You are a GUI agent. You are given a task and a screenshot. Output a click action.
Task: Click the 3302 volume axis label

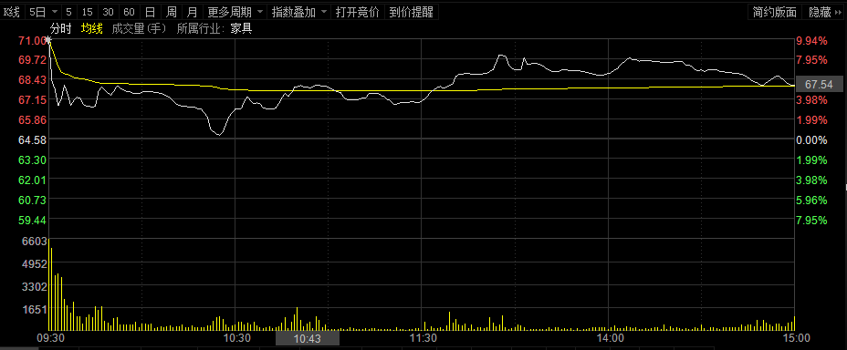point(35,287)
